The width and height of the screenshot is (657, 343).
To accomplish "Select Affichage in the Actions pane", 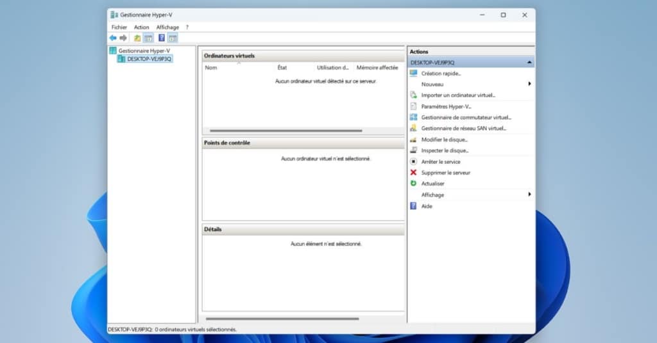I will (432, 195).
